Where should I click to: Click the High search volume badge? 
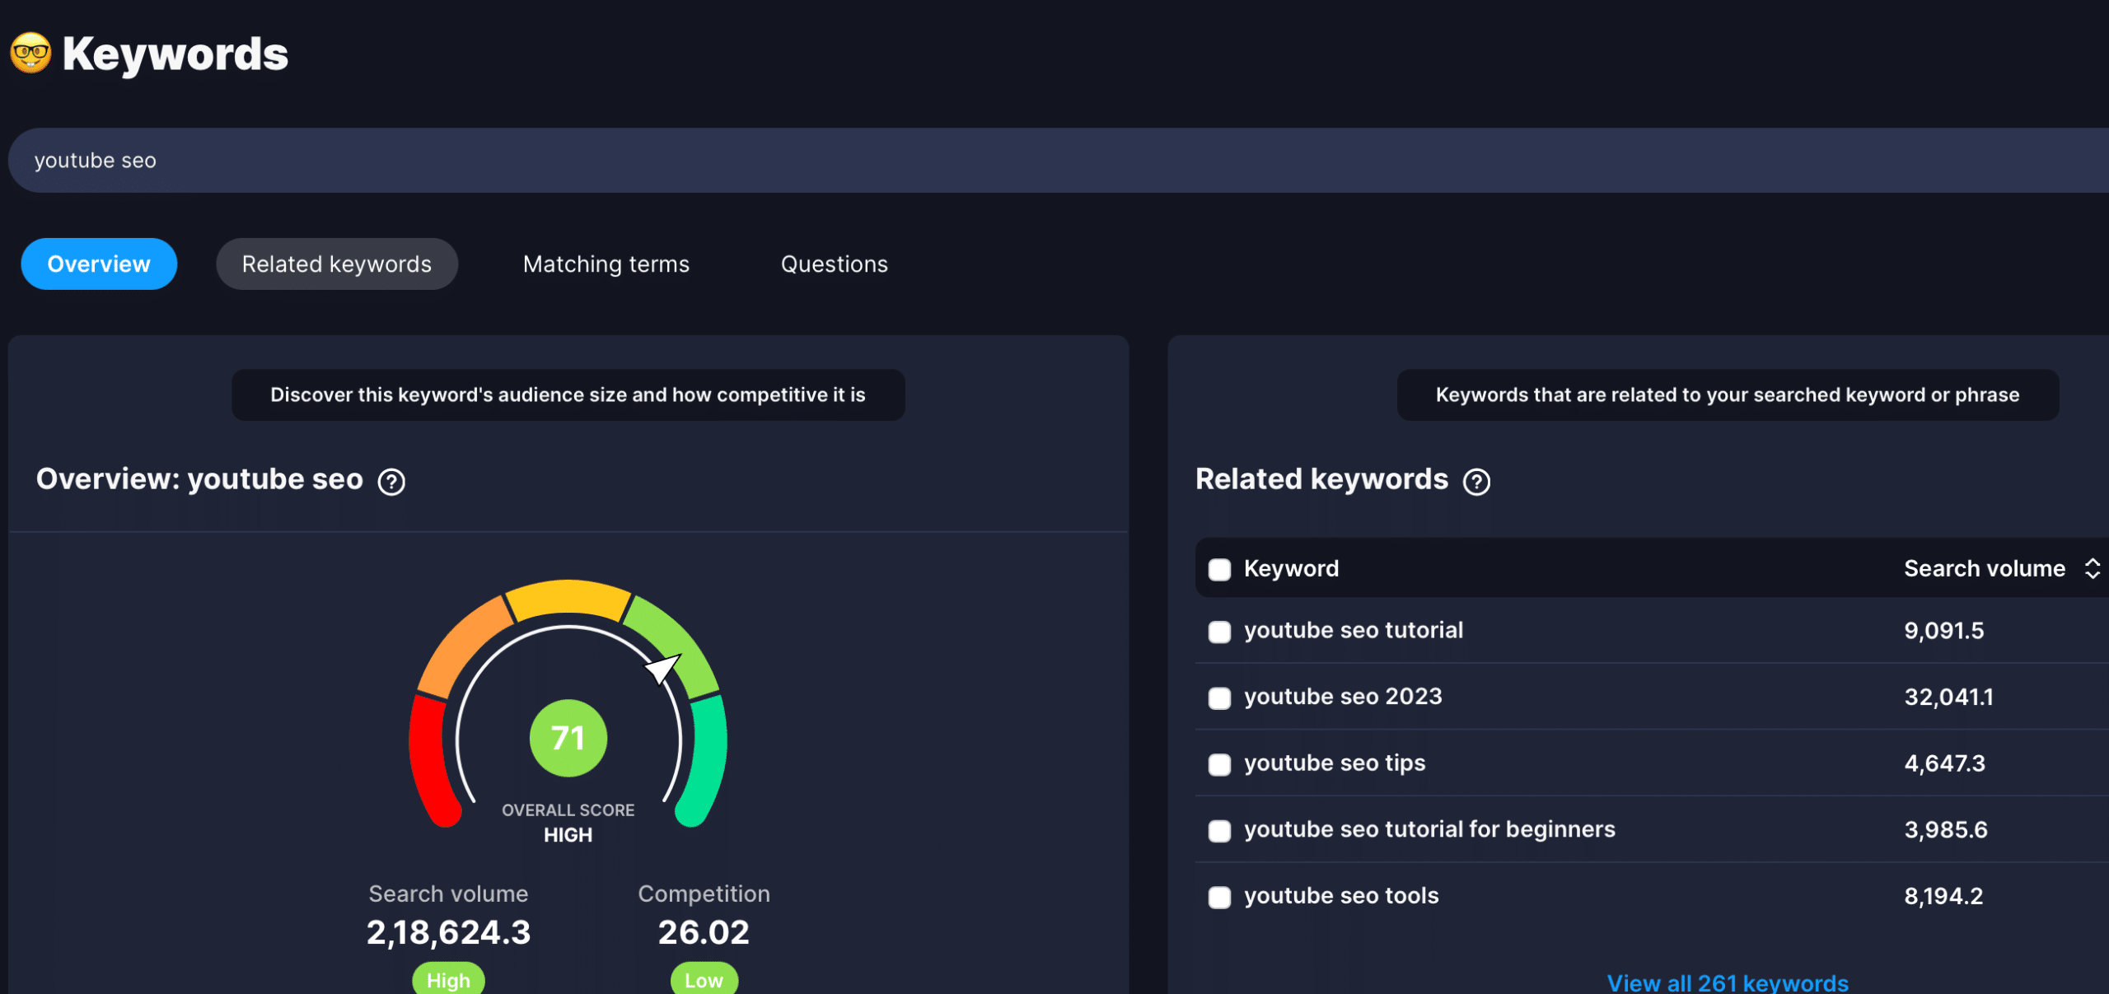[x=448, y=979]
